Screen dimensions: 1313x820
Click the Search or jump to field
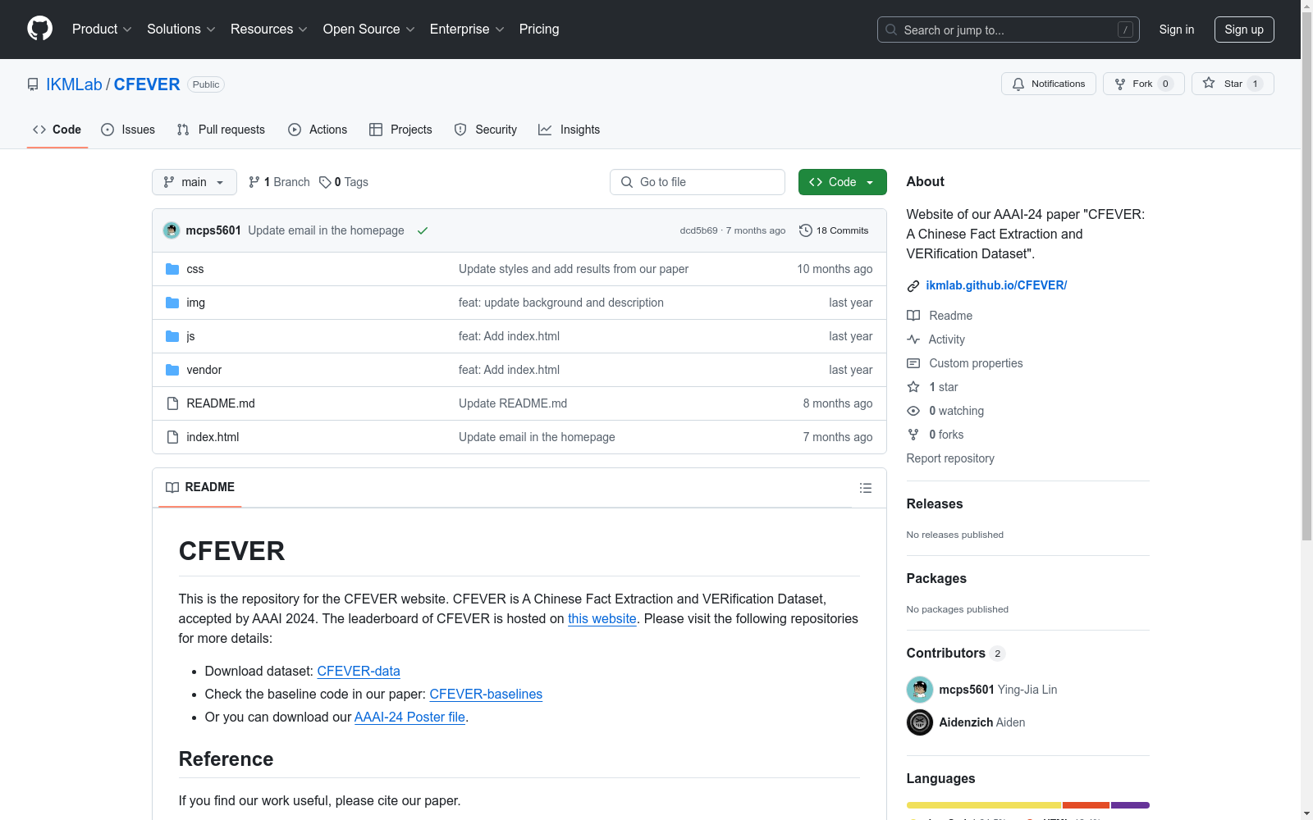pos(1009,30)
